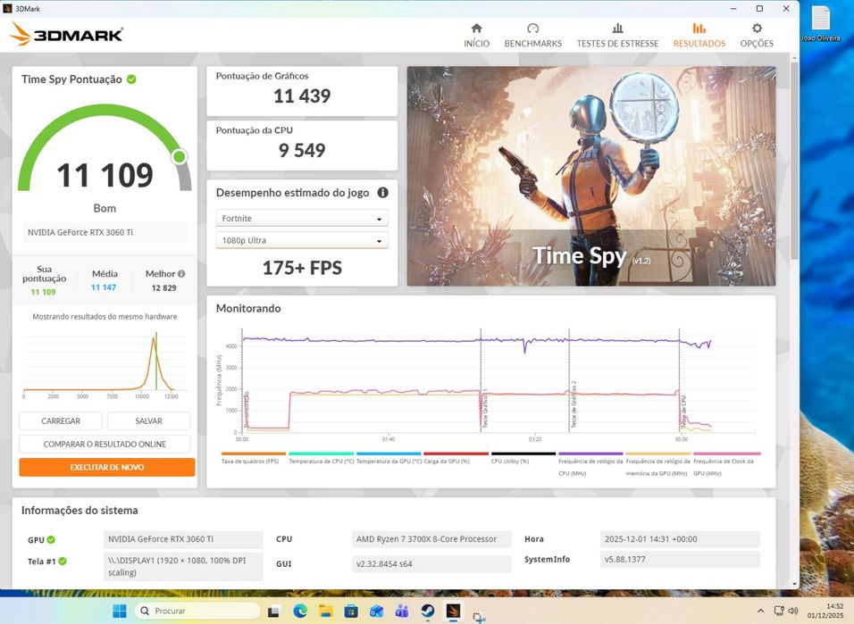Click the Melhor score 12 829

[164, 288]
